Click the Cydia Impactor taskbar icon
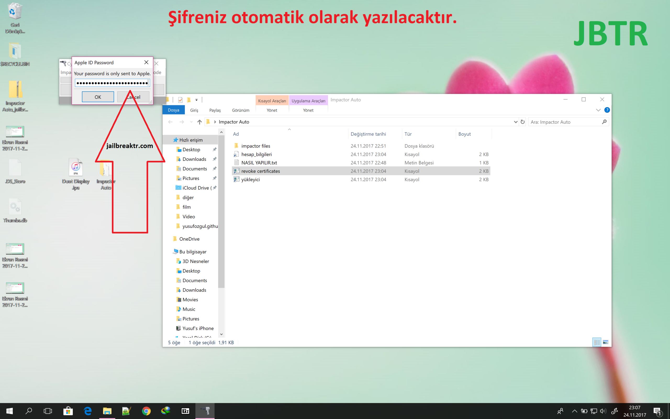The image size is (670, 419). [x=205, y=411]
